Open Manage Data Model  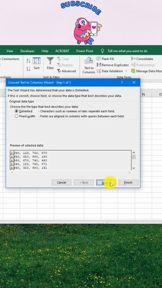[147, 71]
